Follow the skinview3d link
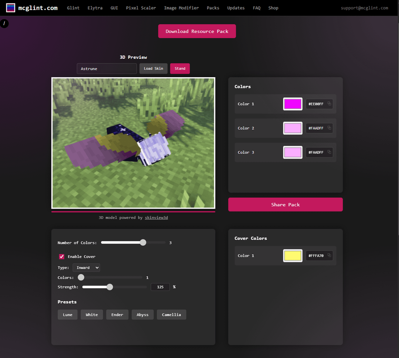The width and height of the screenshot is (399, 358). (x=156, y=218)
